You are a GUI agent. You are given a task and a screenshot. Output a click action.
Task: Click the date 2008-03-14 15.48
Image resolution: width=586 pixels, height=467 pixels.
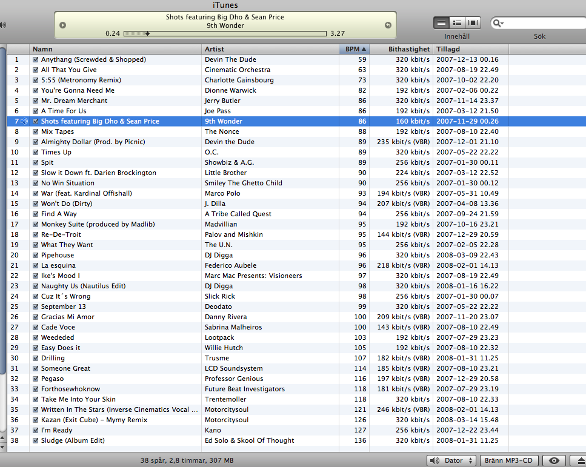click(x=467, y=420)
